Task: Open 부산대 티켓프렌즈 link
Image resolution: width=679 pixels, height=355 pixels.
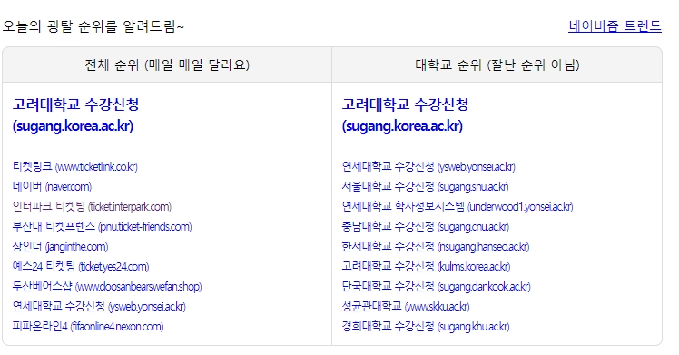Action: point(102,226)
